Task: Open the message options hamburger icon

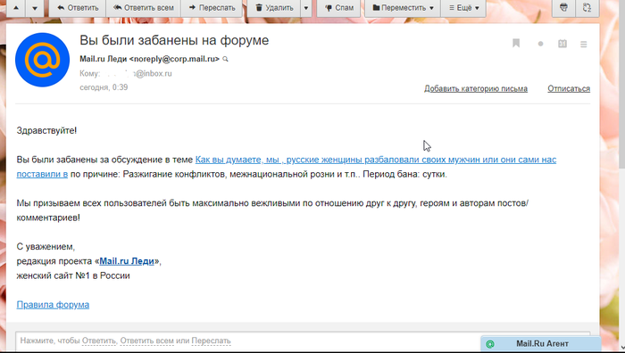Action: click(584, 45)
